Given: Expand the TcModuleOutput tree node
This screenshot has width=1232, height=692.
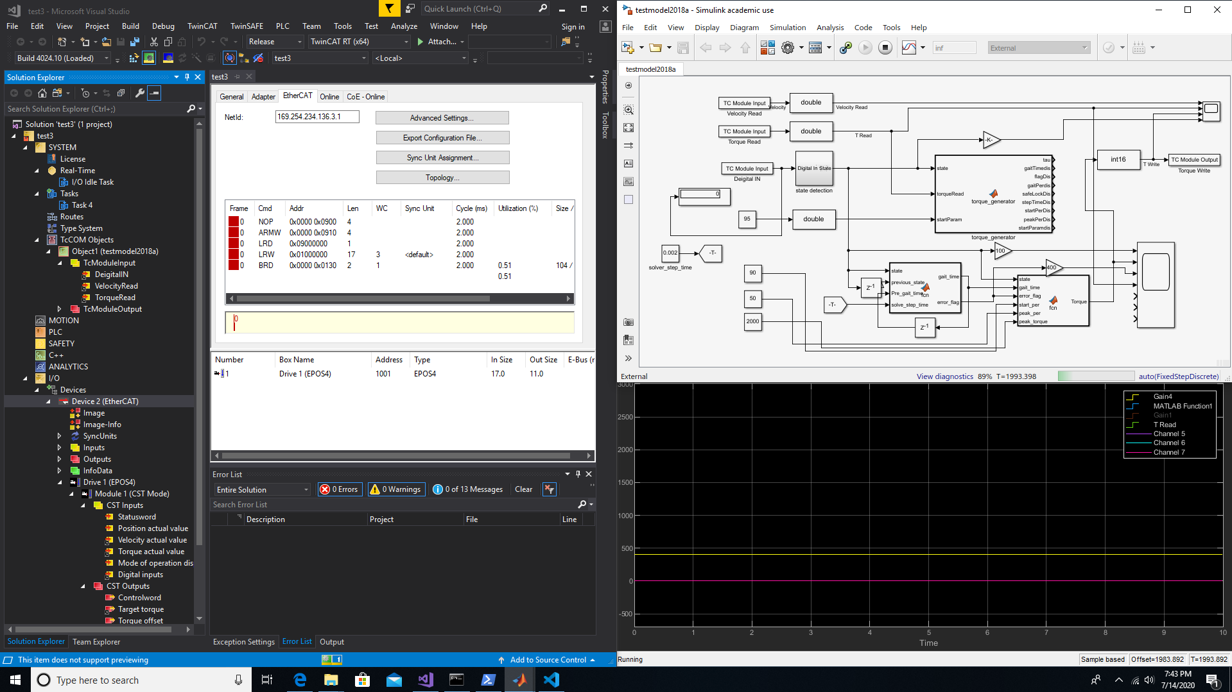Looking at the screenshot, I should [60, 309].
